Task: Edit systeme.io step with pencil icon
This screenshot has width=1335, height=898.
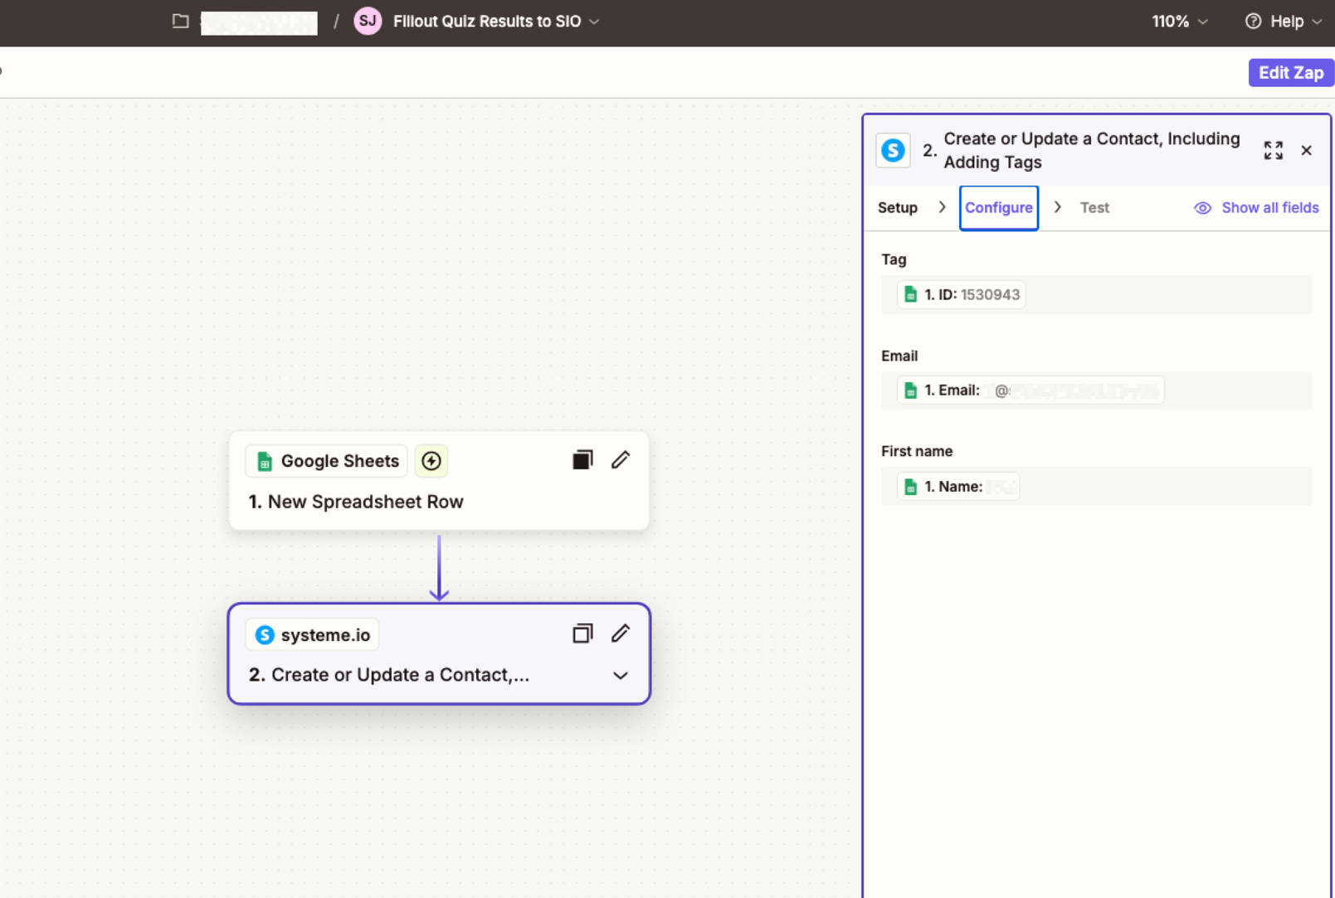Action: [621, 633]
